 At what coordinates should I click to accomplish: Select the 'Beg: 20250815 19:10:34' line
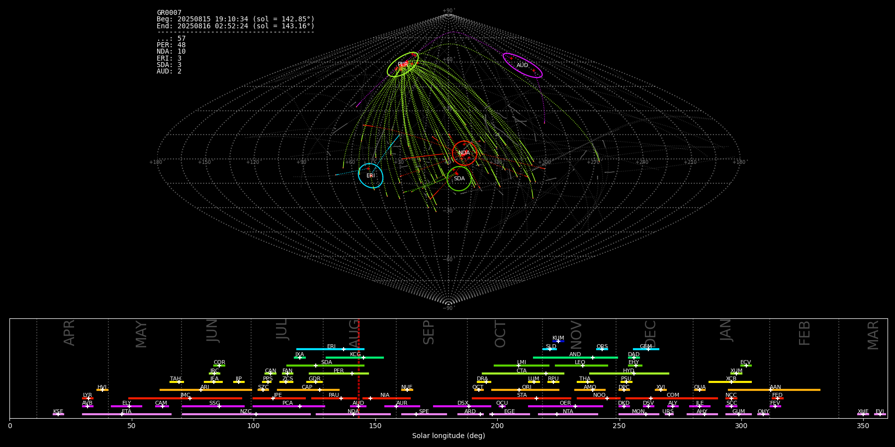[x=236, y=19]
